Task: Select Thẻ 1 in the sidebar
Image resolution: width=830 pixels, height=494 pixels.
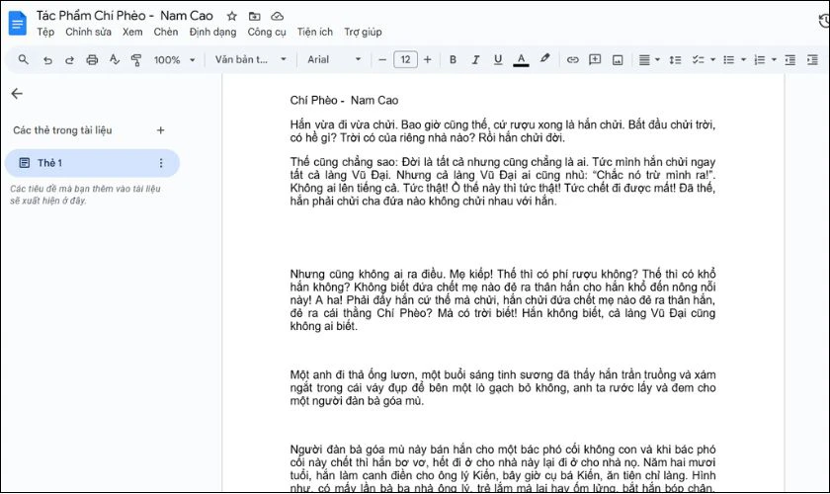Action: pyautogui.click(x=92, y=163)
